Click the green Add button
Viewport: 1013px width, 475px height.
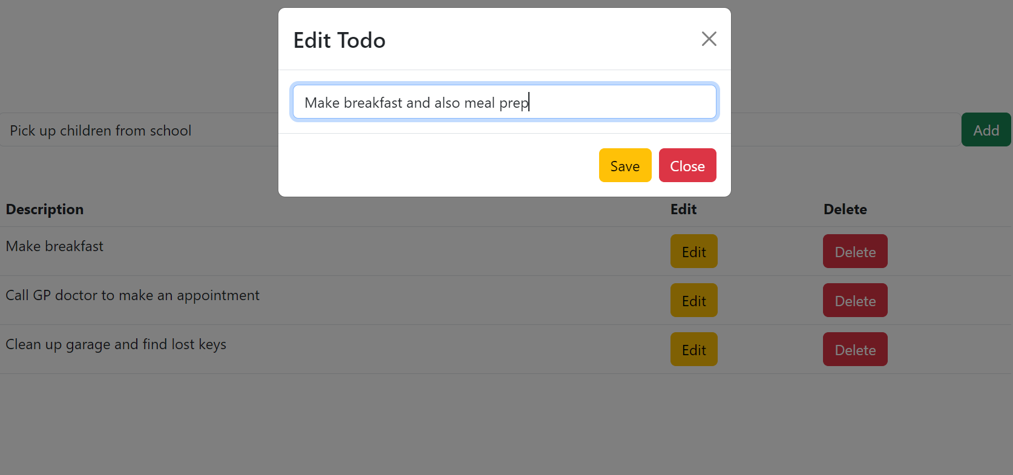pos(986,129)
